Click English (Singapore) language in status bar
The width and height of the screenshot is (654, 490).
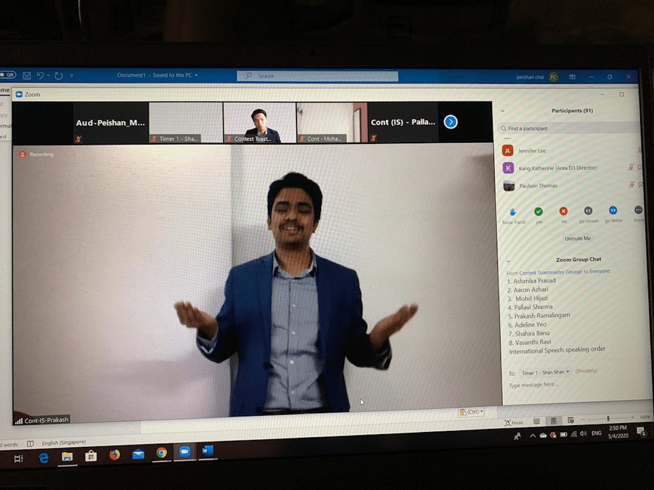click(x=64, y=443)
